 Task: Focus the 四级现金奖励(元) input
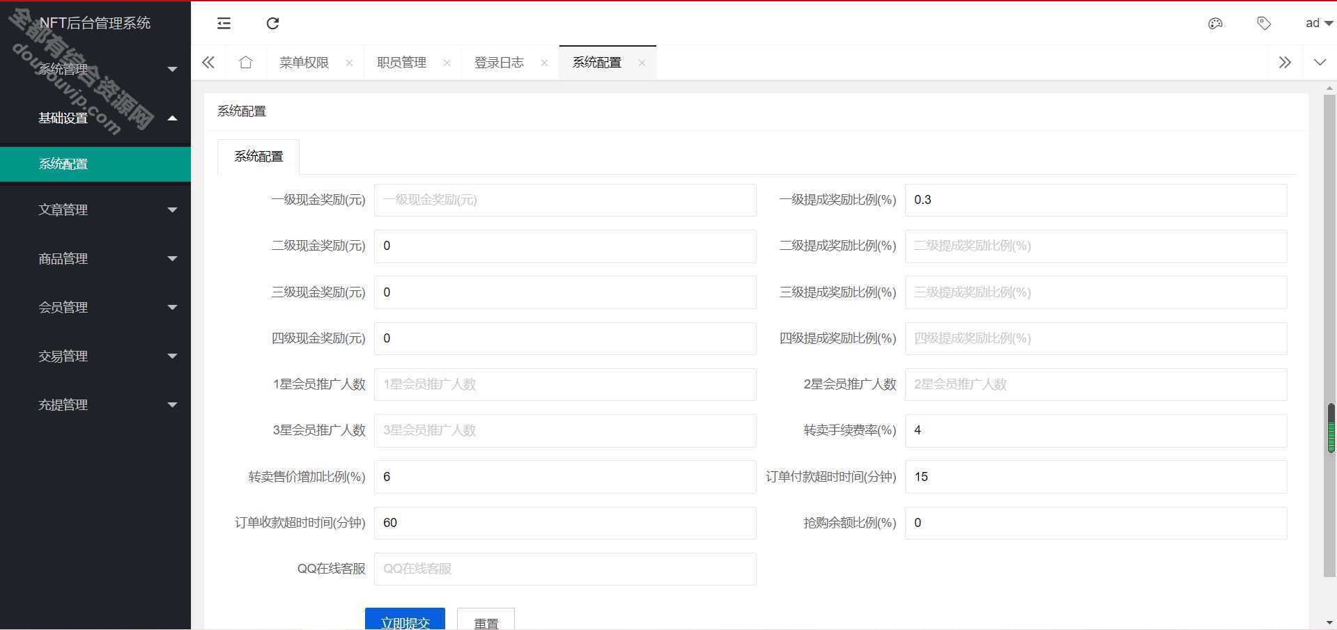tap(565, 338)
